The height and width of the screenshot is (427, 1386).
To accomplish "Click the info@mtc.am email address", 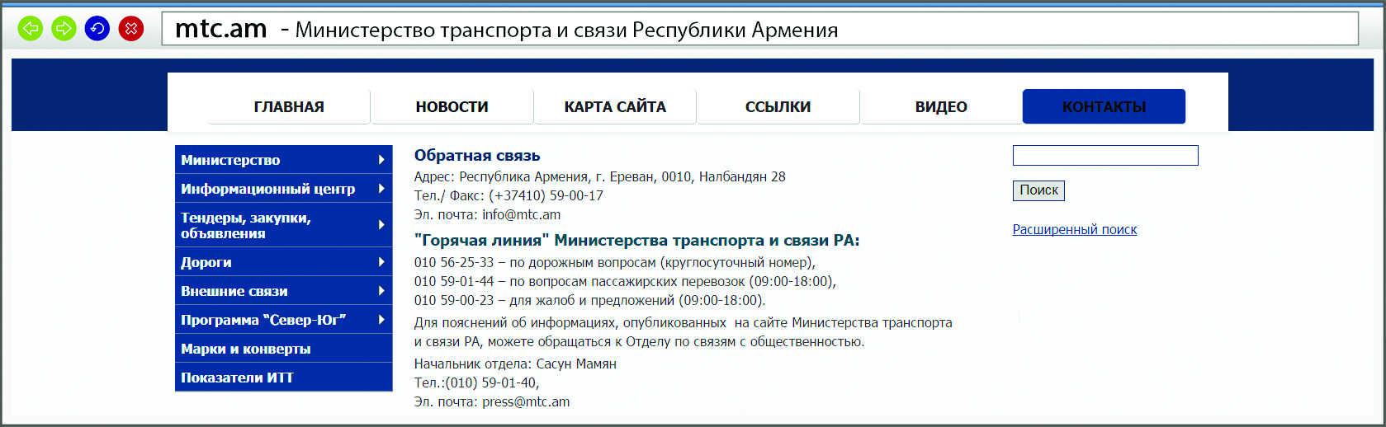I will click(522, 214).
